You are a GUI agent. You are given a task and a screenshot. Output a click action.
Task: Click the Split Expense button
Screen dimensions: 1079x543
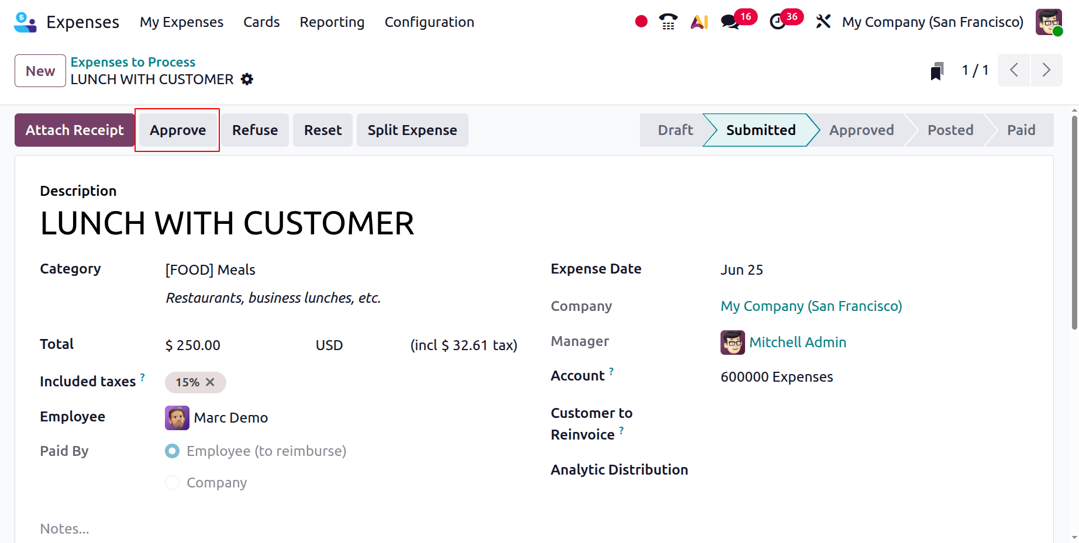(412, 130)
